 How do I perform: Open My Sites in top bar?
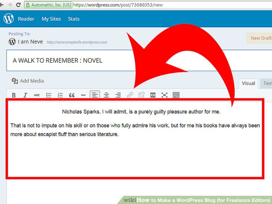tap(51, 19)
